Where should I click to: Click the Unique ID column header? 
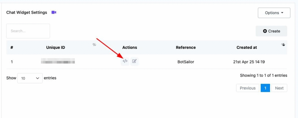point(56,47)
